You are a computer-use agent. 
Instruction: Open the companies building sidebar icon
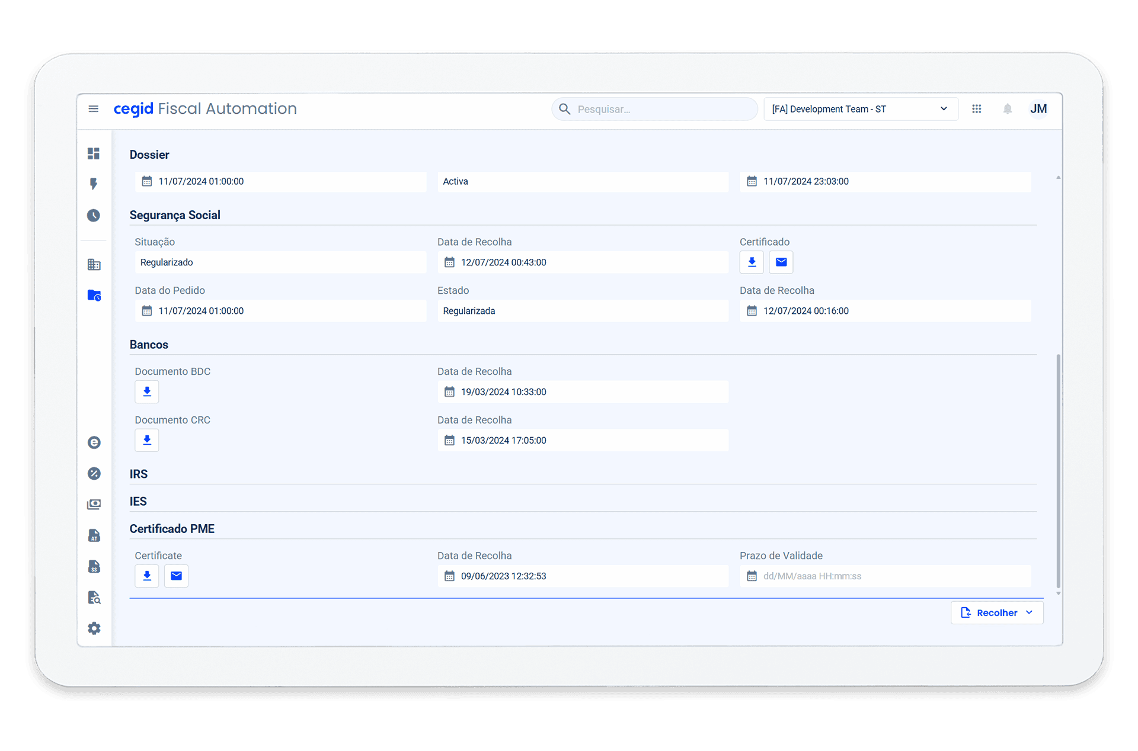(x=94, y=265)
